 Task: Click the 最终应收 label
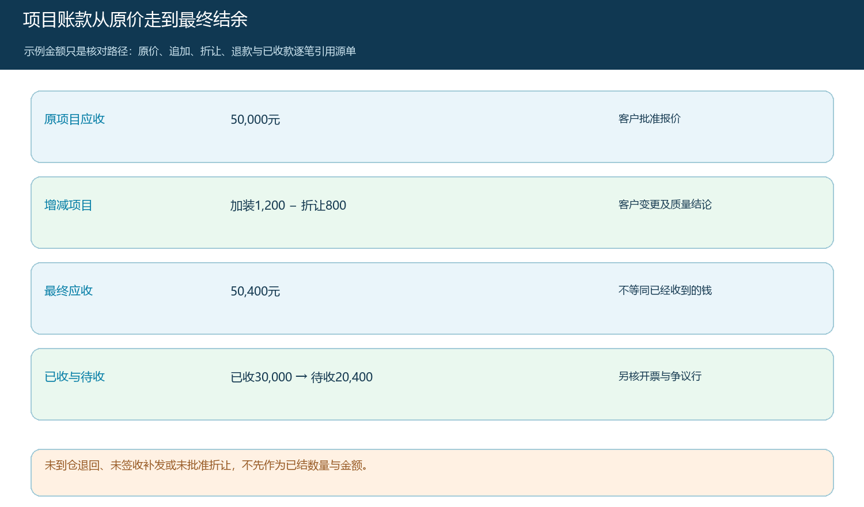[69, 291]
